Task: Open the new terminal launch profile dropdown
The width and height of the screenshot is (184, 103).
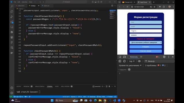Action: pos(104,86)
